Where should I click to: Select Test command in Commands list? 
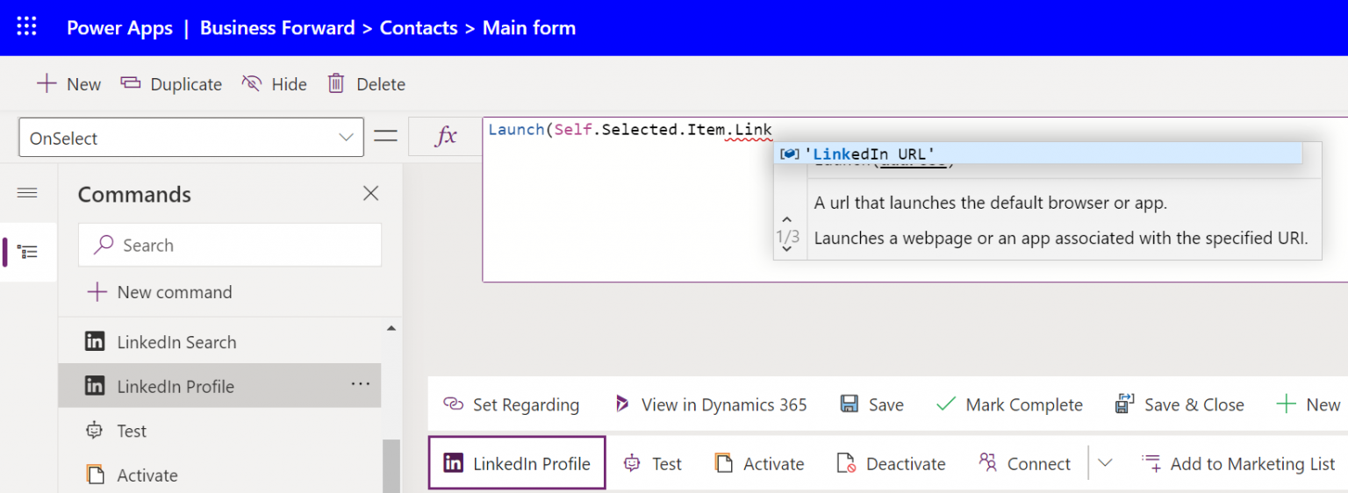pos(219,431)
